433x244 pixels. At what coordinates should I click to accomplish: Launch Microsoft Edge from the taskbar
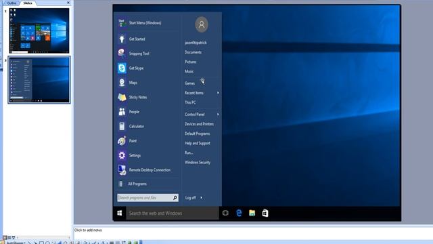(239, 213)
